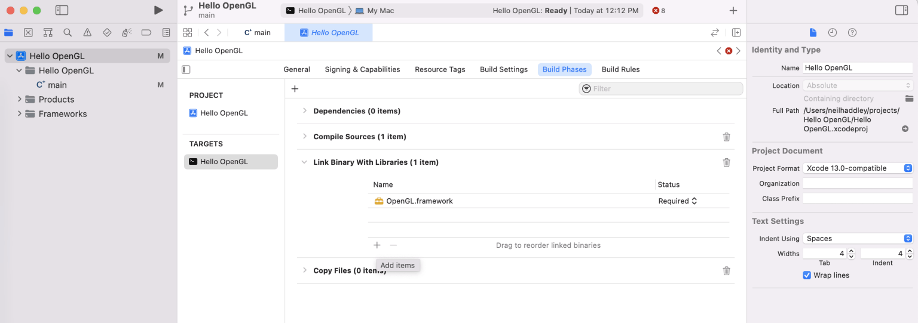918x323 pixels.
Task: Choose the My Mac run destination
Action: pos(374,11)
